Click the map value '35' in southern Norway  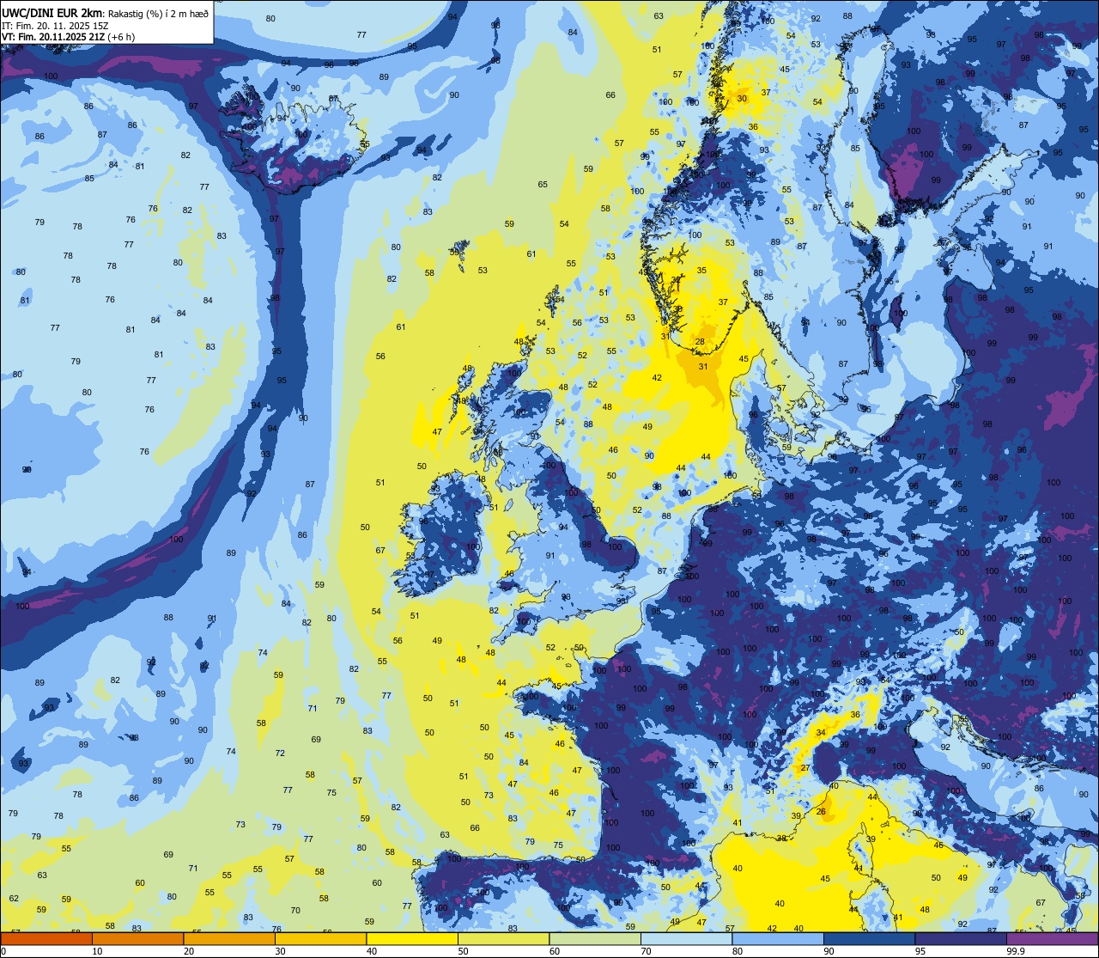(x=701, y=271)
